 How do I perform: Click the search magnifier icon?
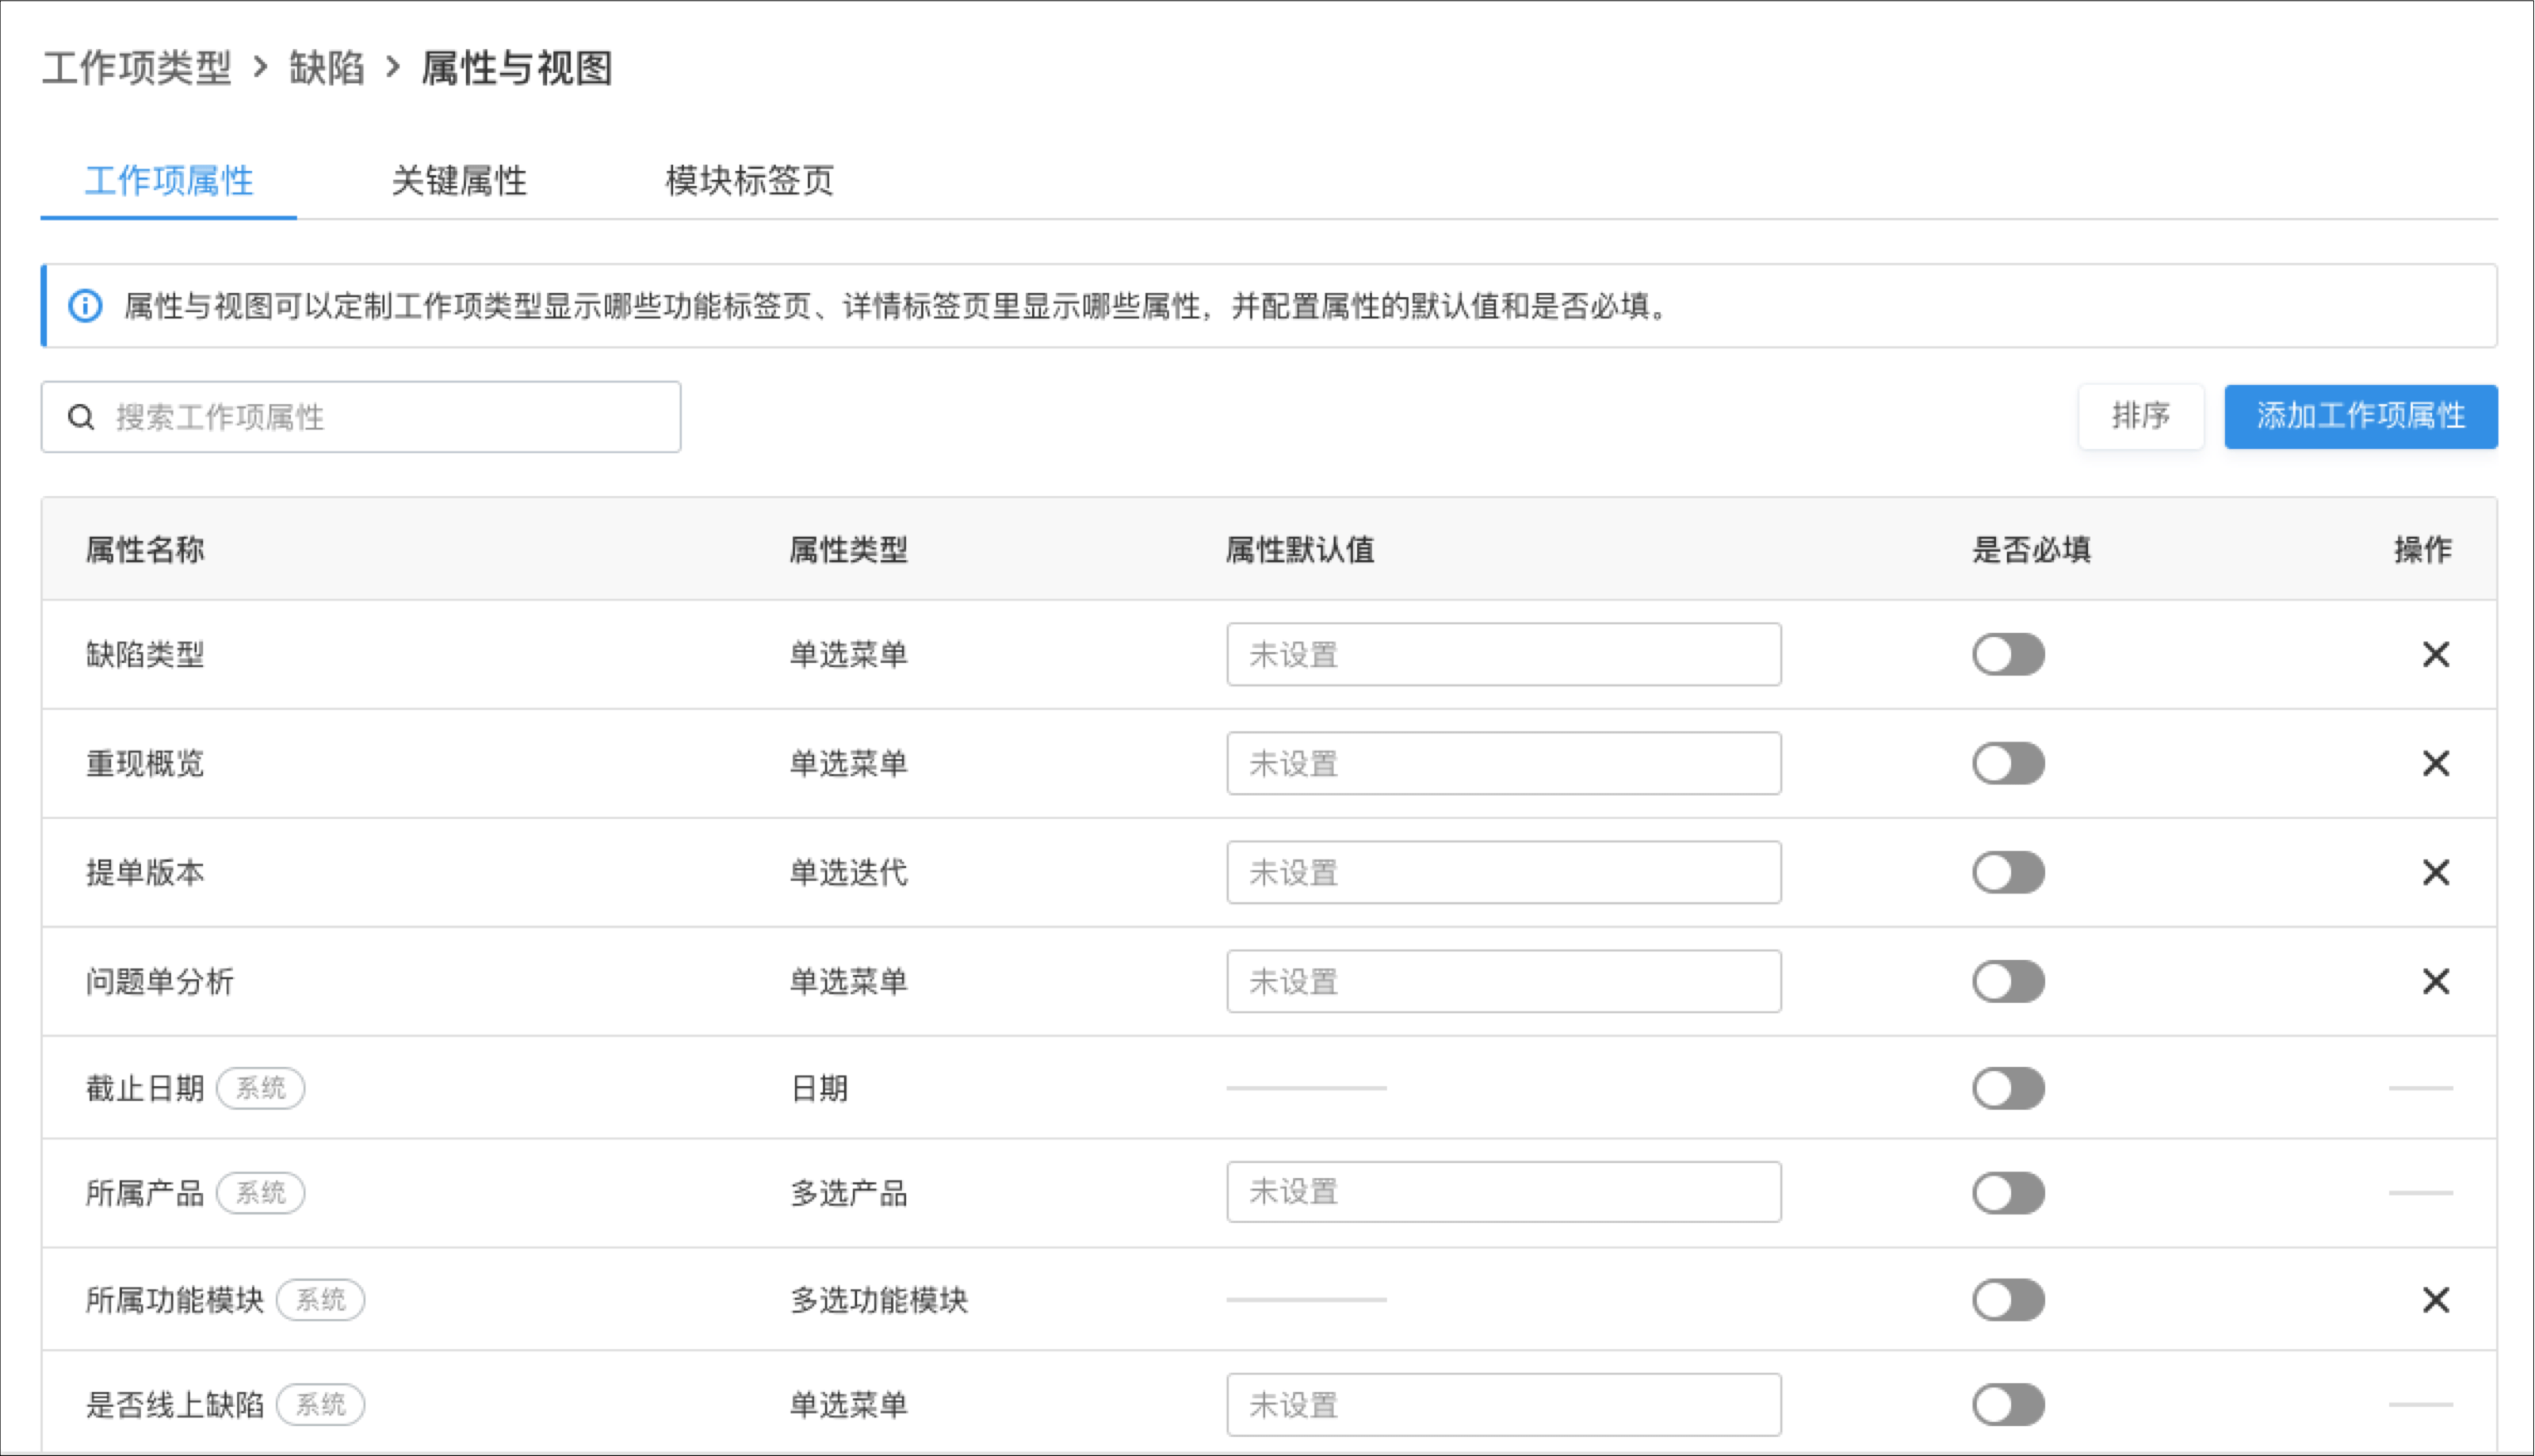tap(81, 417)
